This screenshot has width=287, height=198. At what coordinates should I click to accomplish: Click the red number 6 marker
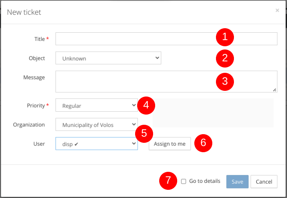203,144
